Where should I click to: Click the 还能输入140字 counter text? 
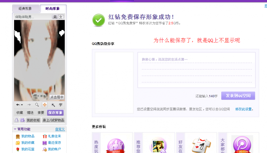point(206,96)
